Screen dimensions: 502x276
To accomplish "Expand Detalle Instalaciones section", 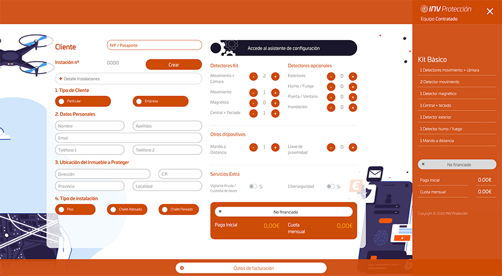I will 128,79.
